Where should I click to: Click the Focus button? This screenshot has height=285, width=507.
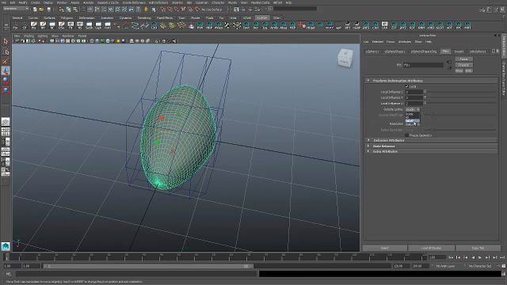pyautogui.click(x=463, y=59)
